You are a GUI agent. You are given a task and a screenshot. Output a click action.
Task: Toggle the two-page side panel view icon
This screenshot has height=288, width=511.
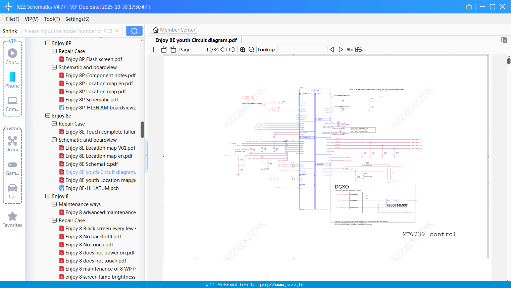pos(154,49)
